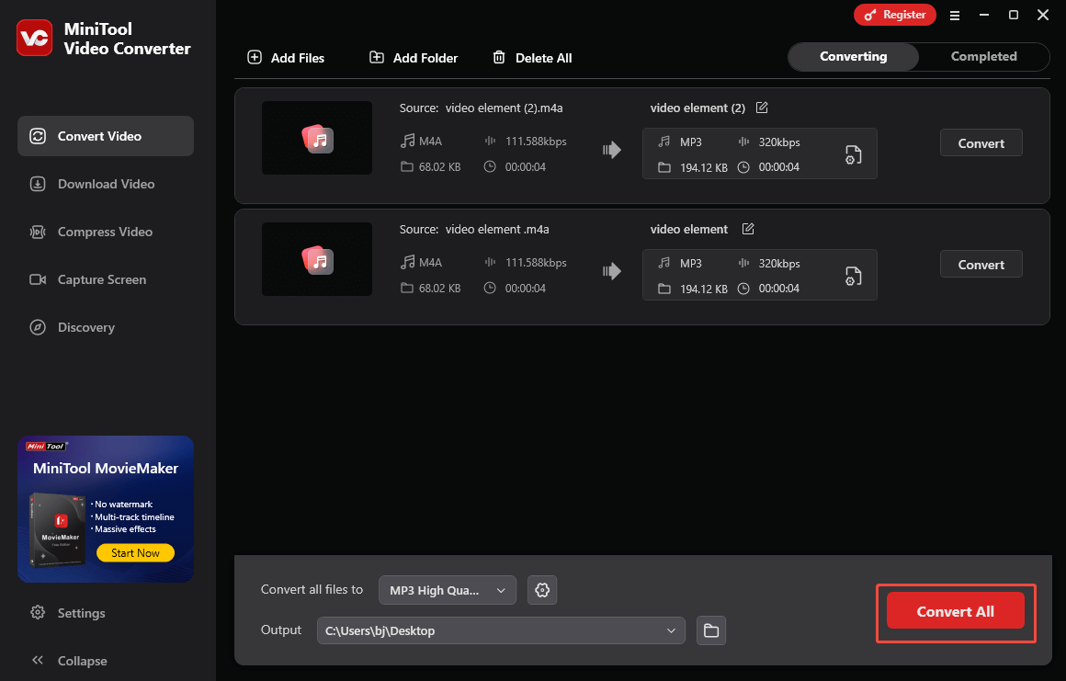Maximize the MiniTool window
Screen dimensions: 1066x681
(1013, 15)
